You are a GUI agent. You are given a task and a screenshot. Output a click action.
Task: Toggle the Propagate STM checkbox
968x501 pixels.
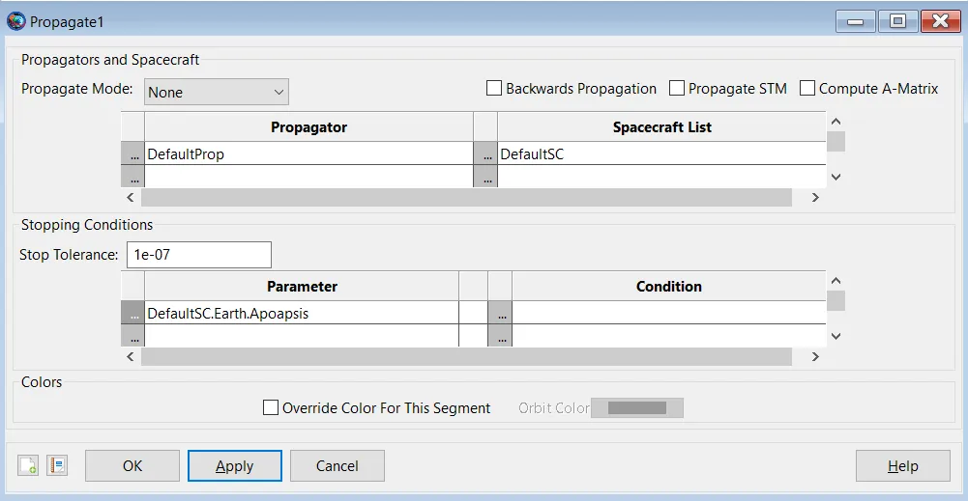click(677, 89)
